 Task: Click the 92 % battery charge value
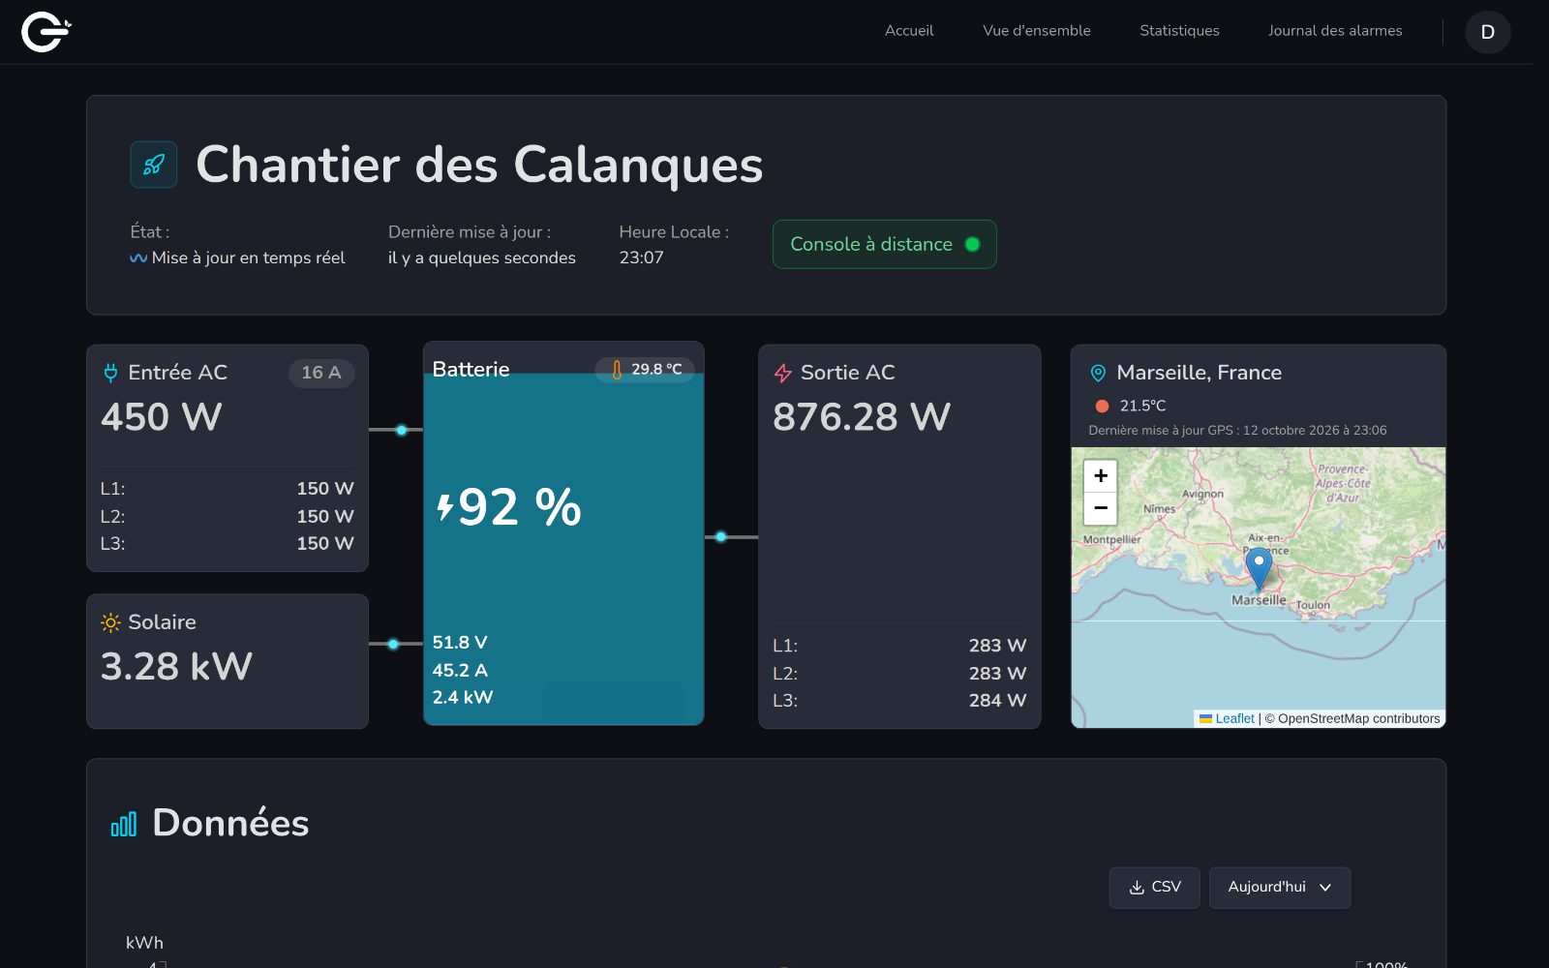(x=520, y=507)
